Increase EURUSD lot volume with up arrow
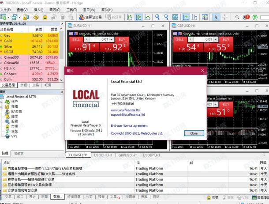 (112, 39)
